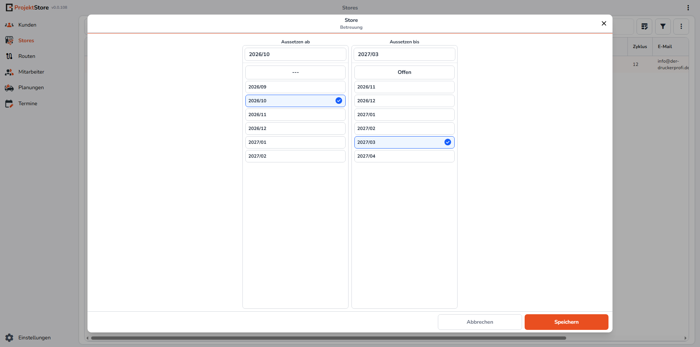Open the filter funnel tool

[663, 27]
